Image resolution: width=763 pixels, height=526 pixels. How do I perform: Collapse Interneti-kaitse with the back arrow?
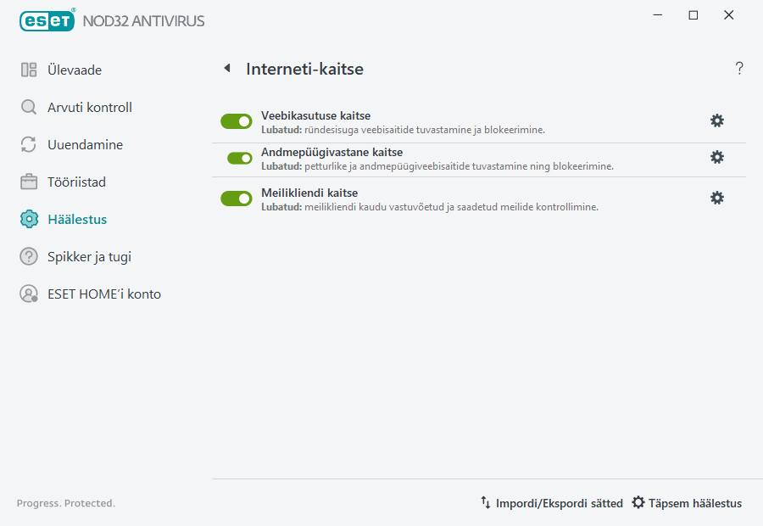click(226, 68)
